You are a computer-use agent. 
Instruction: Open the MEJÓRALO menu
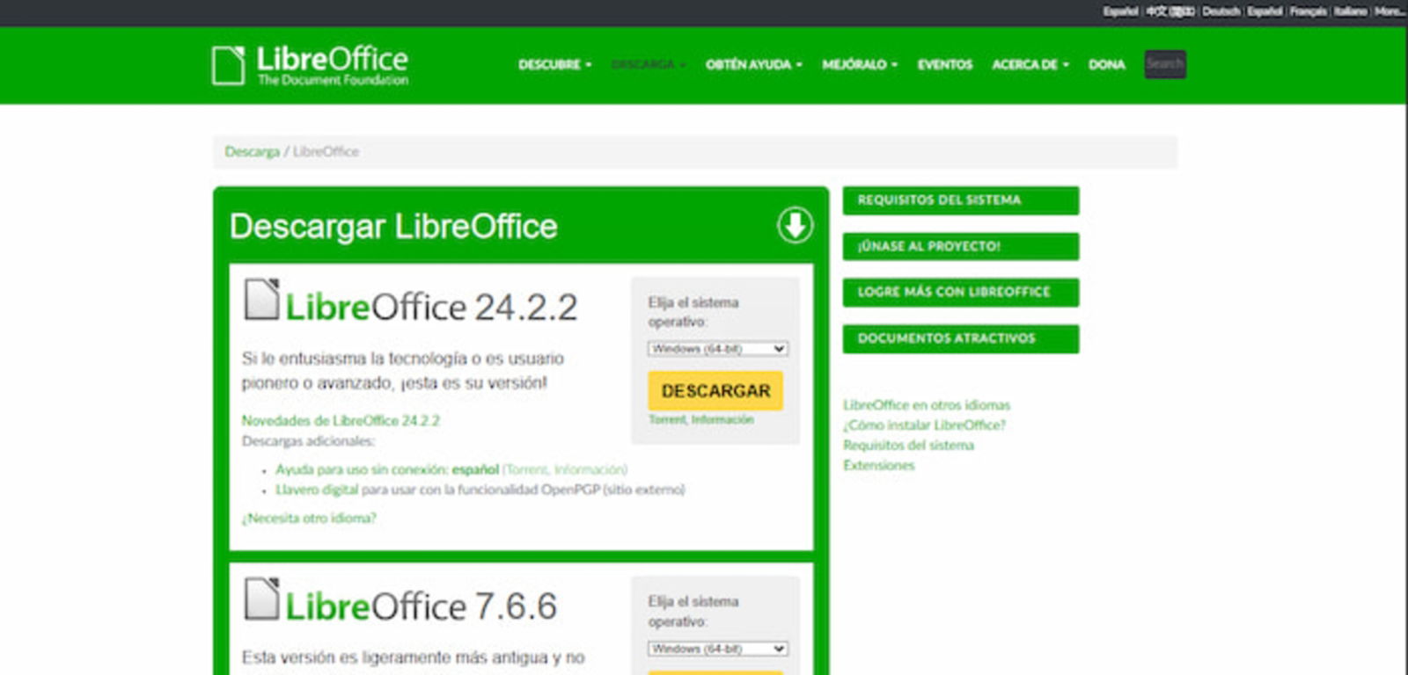pyautogui.click(x=860, y=64)
